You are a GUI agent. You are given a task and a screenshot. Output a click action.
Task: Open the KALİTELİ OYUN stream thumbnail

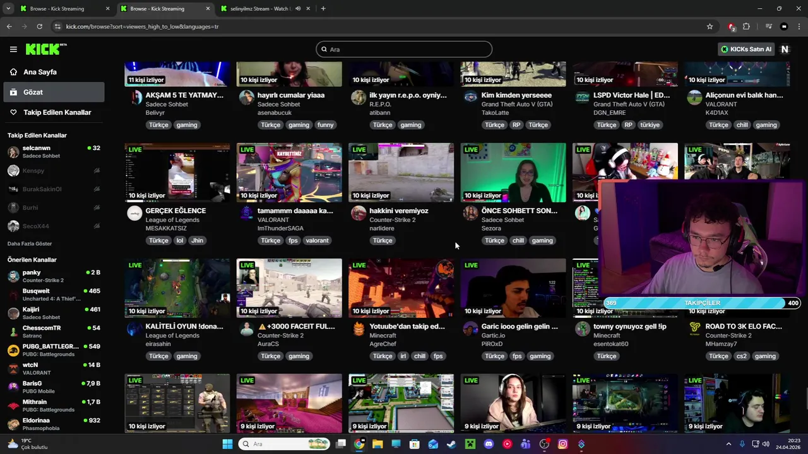coord(177,288)
